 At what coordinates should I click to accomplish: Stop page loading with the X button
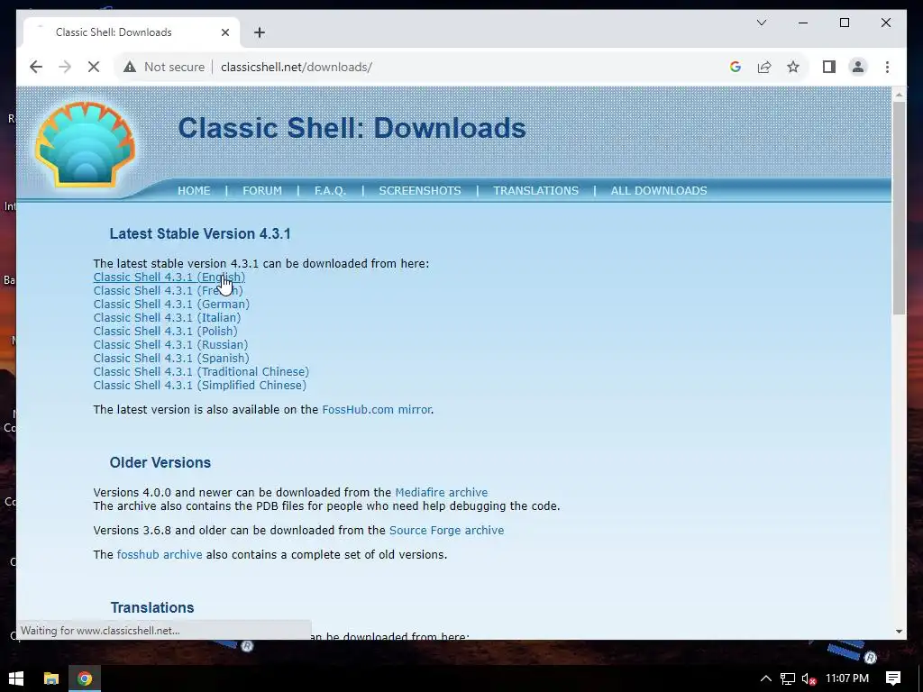coord(94,67)
